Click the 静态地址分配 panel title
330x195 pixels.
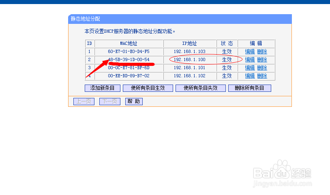pyautogui.click(x=86, y=19)
